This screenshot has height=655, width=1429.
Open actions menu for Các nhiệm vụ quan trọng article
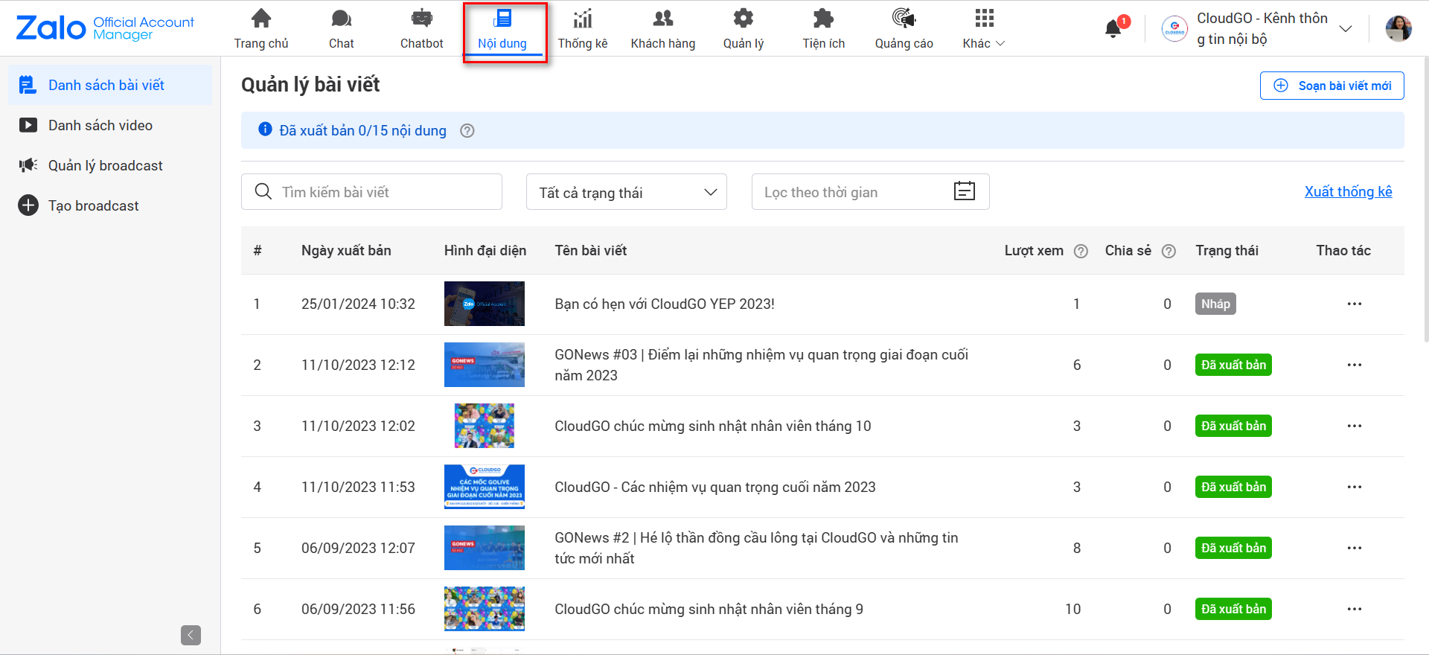point(1355,487)
